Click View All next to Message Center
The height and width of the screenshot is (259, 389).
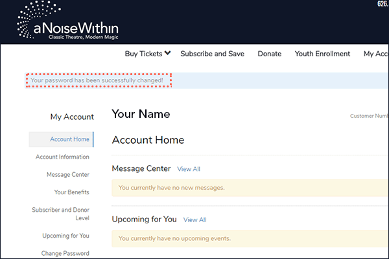[x=189, y=169]
